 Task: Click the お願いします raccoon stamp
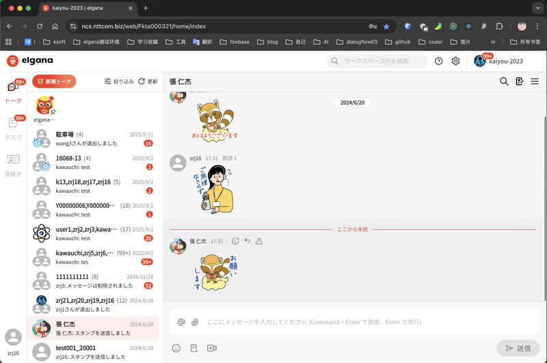click(x=215, y=272)
